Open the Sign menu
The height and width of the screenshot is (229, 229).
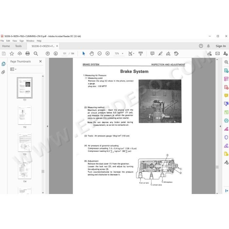coord(22,41)
